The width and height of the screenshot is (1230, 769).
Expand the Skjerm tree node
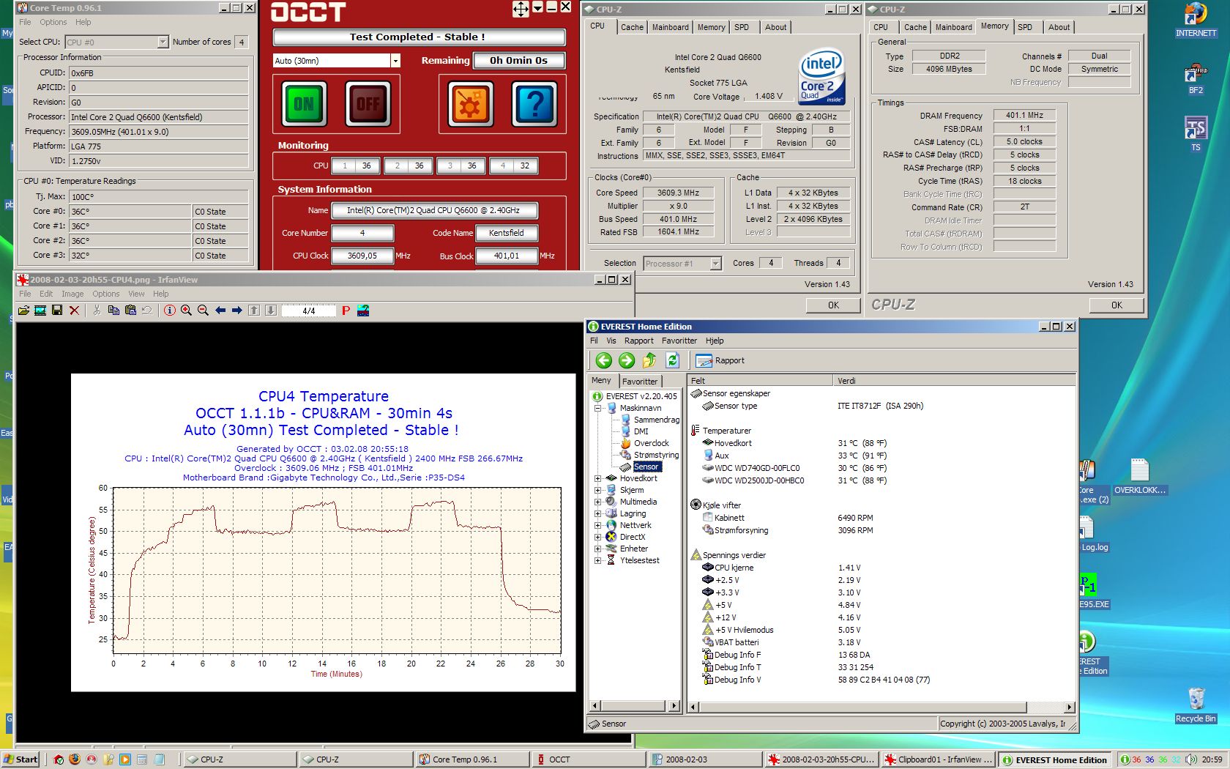tap(598, 490)
